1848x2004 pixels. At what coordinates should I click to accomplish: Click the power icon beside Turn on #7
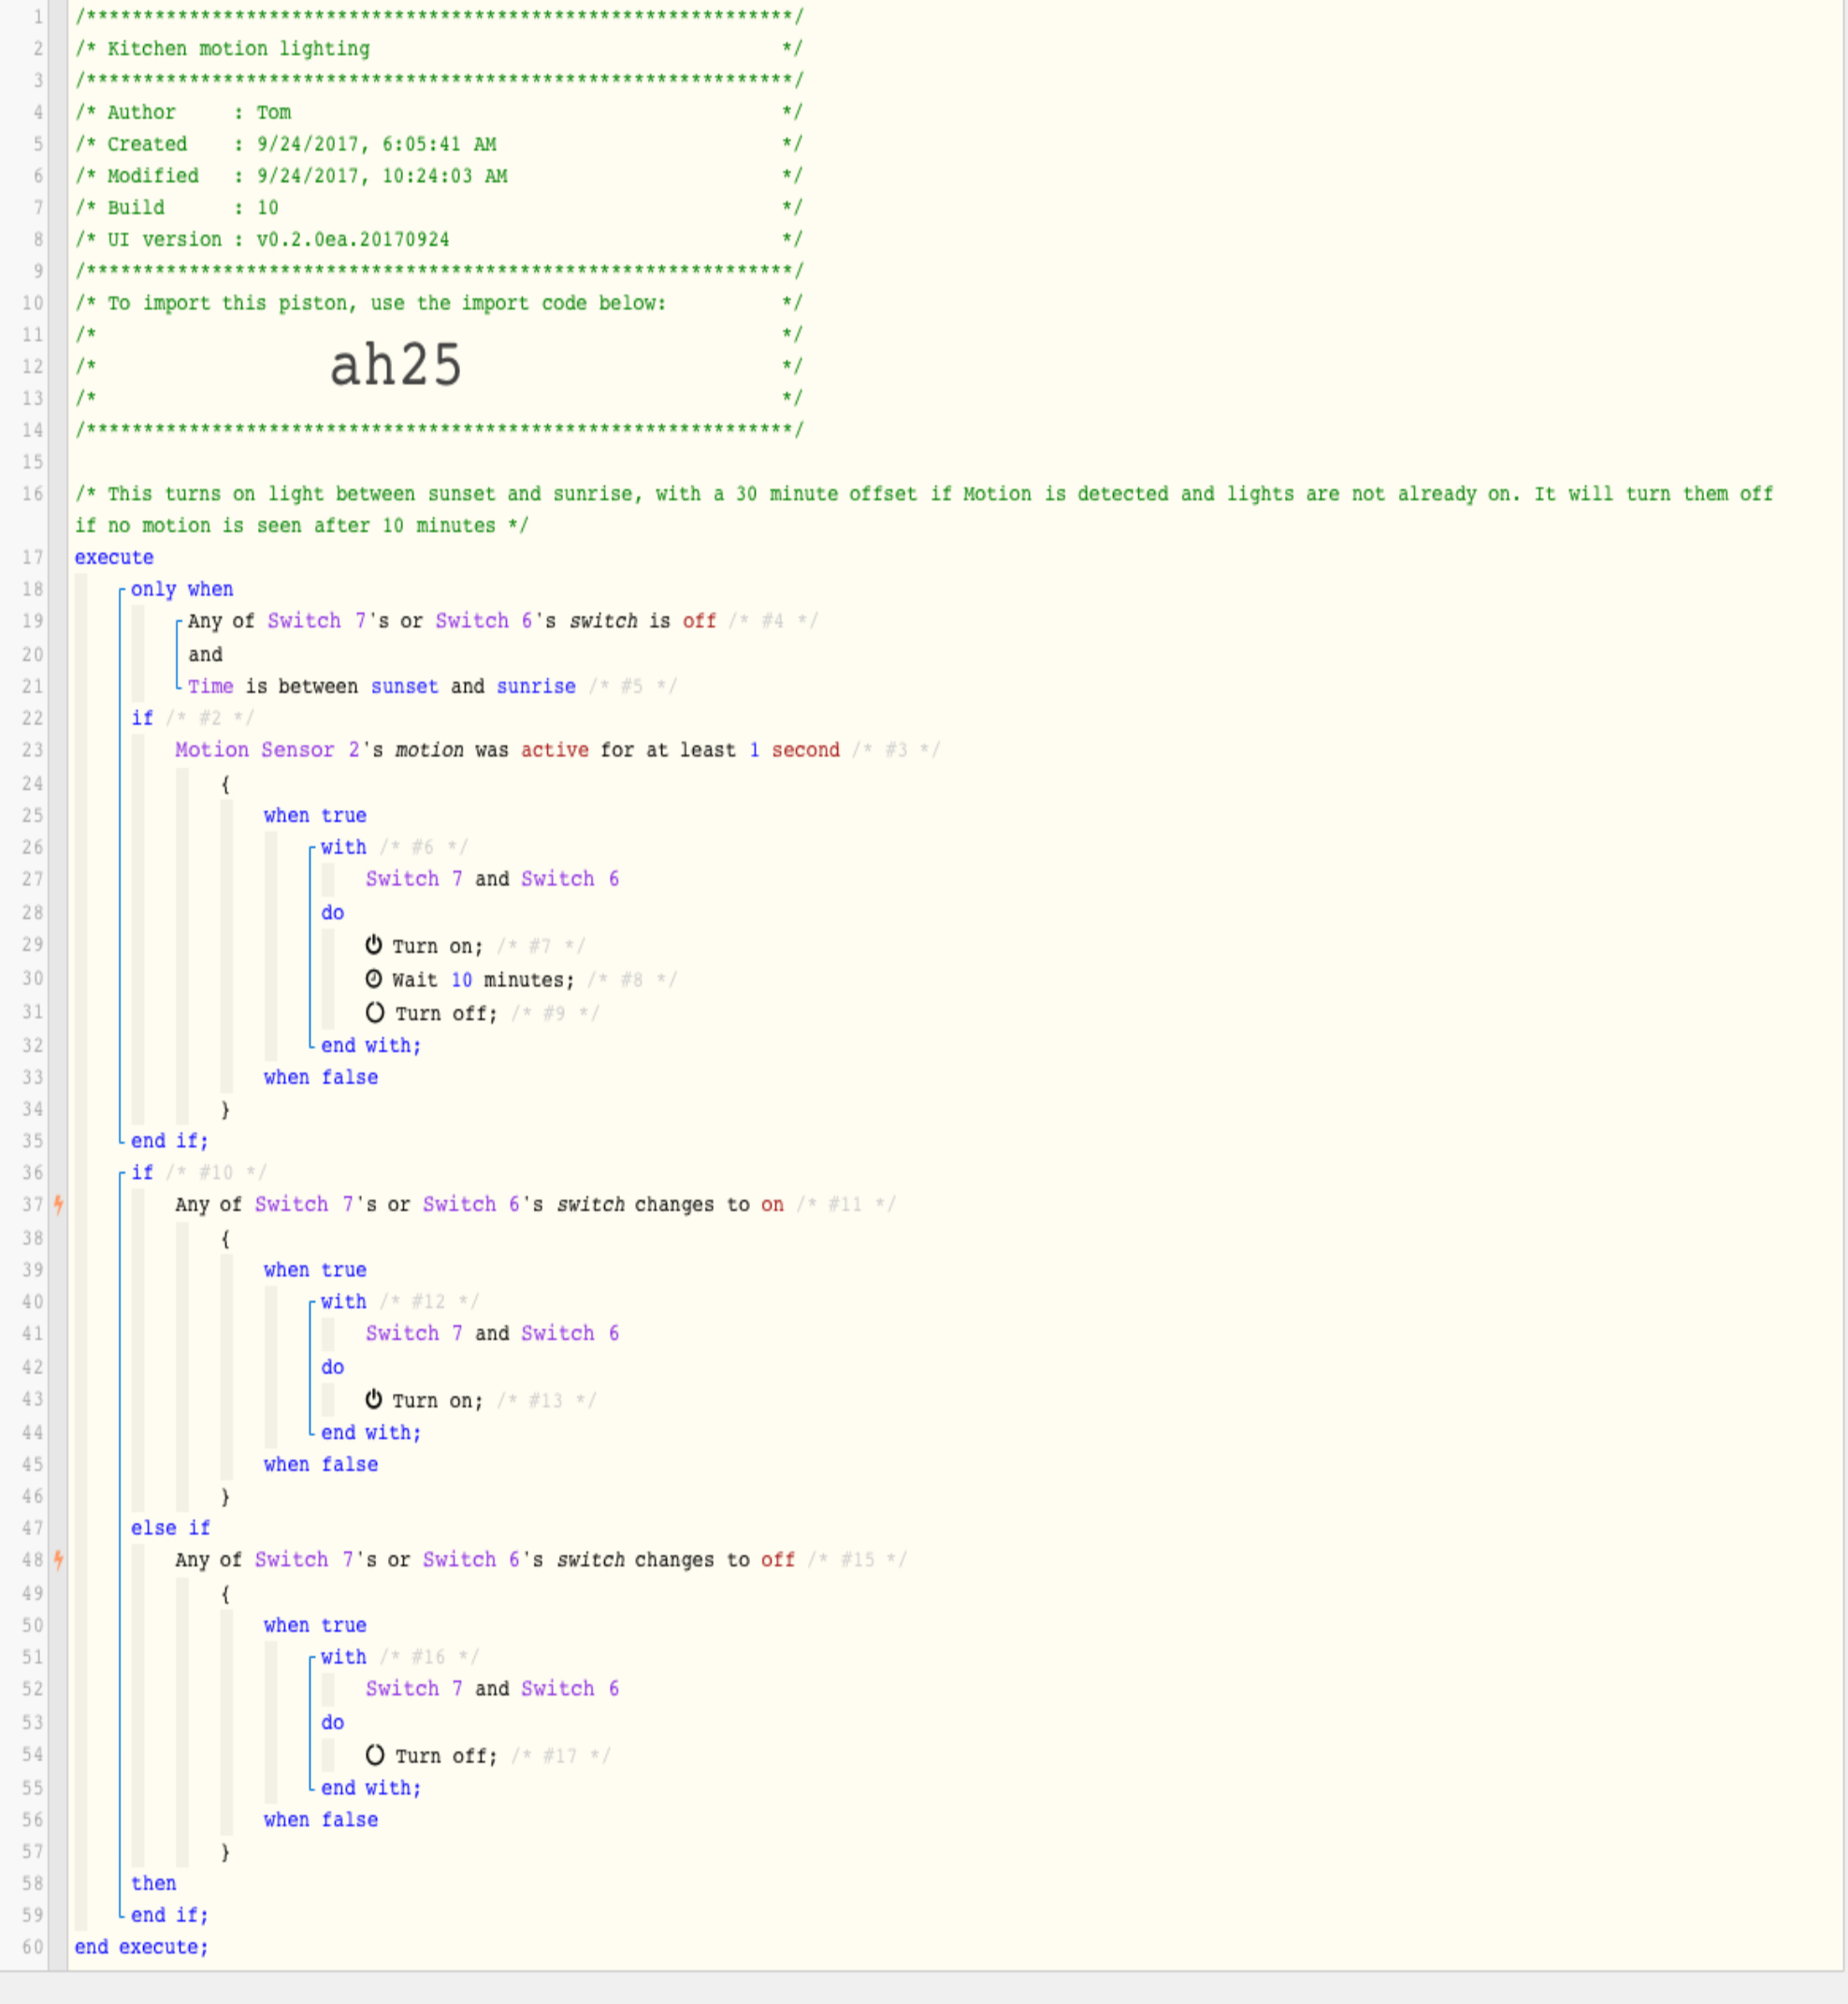pyautogui.click(x=374, y=945)
